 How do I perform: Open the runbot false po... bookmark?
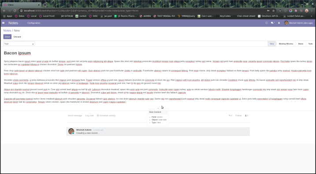pos(294,16)
